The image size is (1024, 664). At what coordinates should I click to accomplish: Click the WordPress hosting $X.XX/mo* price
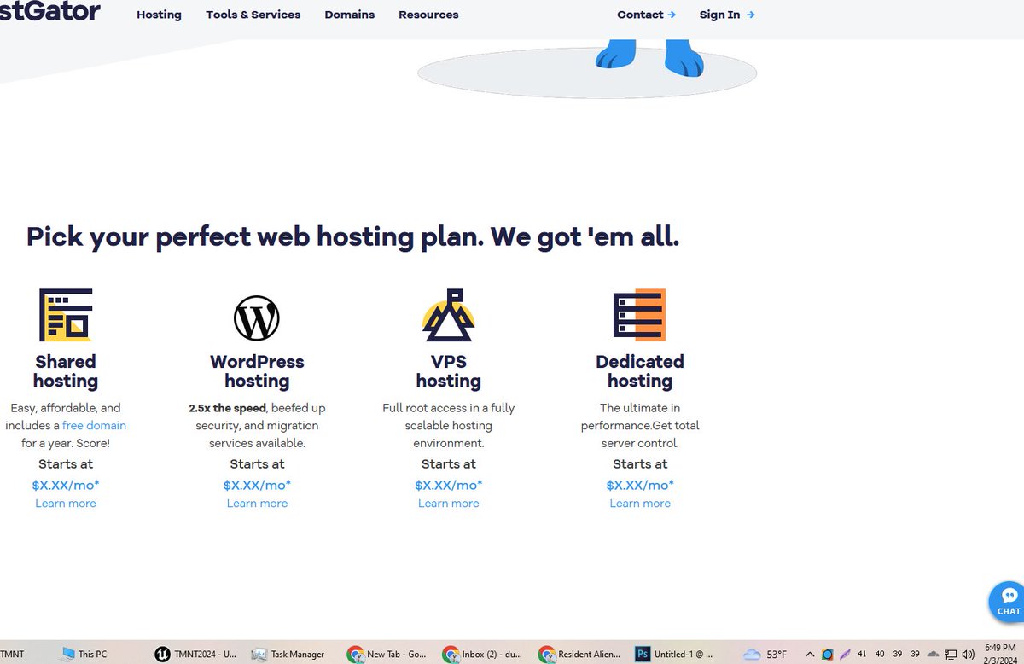257,485
